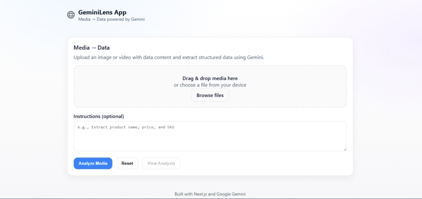Click the globe logo icon
Image resolution: width=422 pixels, height=199 pixels.
tap(71, 15)
